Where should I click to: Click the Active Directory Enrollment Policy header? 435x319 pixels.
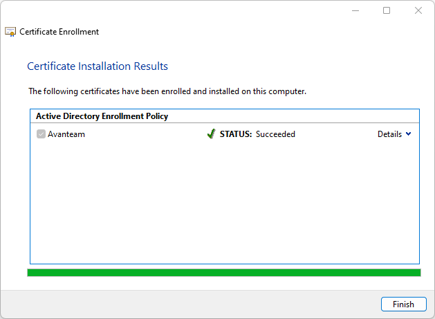[102, 116]
